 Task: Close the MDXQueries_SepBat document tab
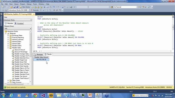coord(34,14)
